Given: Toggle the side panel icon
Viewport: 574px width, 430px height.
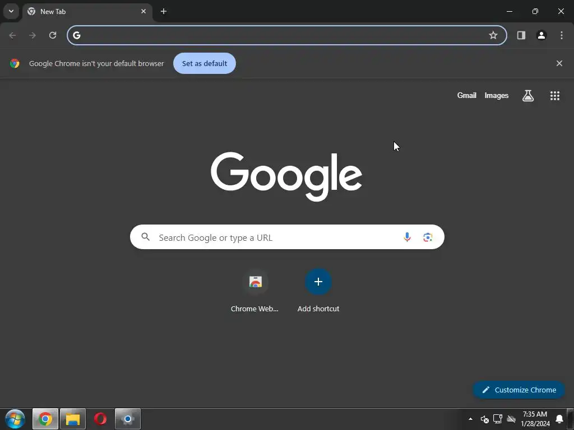Looking at the screenshot, I should (x=521, y=35).
